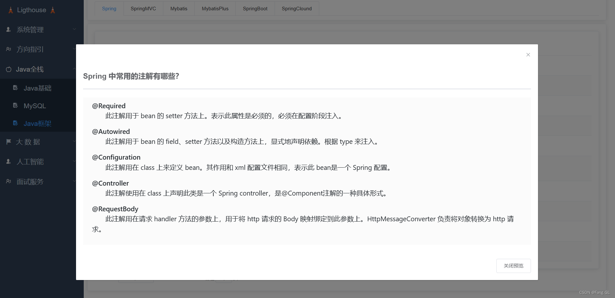Image resolution: width=615 pixels, height=298 pixels.
Task: Select the Java框架 submenu item
Action: pyautogui.click(x=38, y=123)
